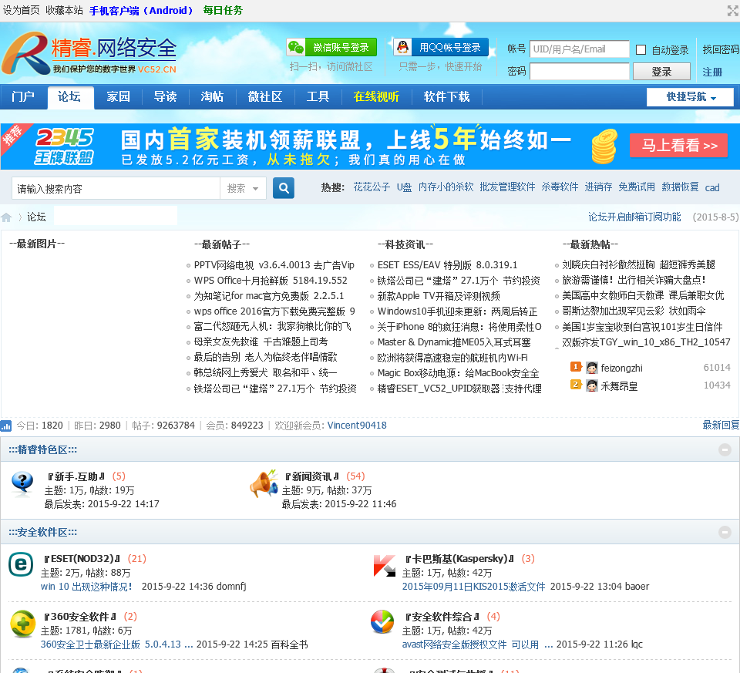Screen dimensions: 740x673
Task: Click the 找回密码 link
Action: (x=721, y=49)
